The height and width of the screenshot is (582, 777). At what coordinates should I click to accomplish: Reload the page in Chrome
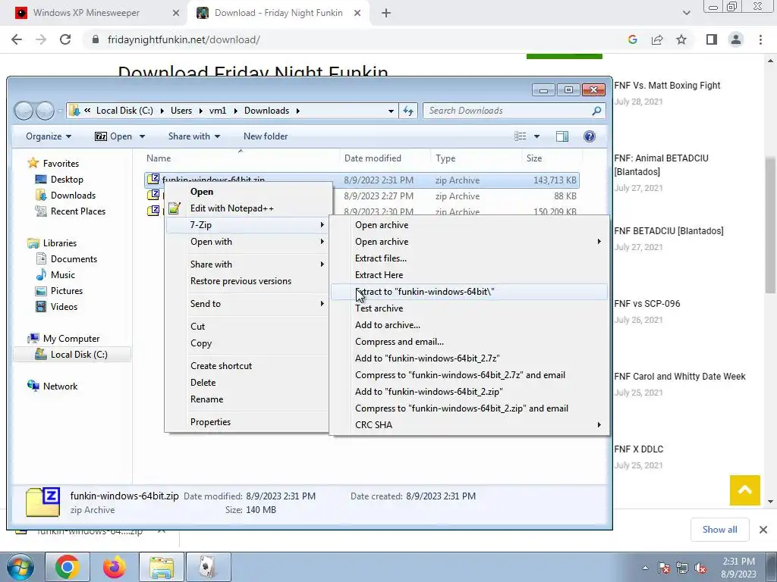(65, 39)
